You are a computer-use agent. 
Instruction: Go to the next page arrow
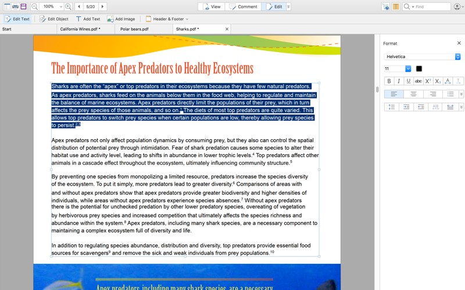click(x=103, y=6)
